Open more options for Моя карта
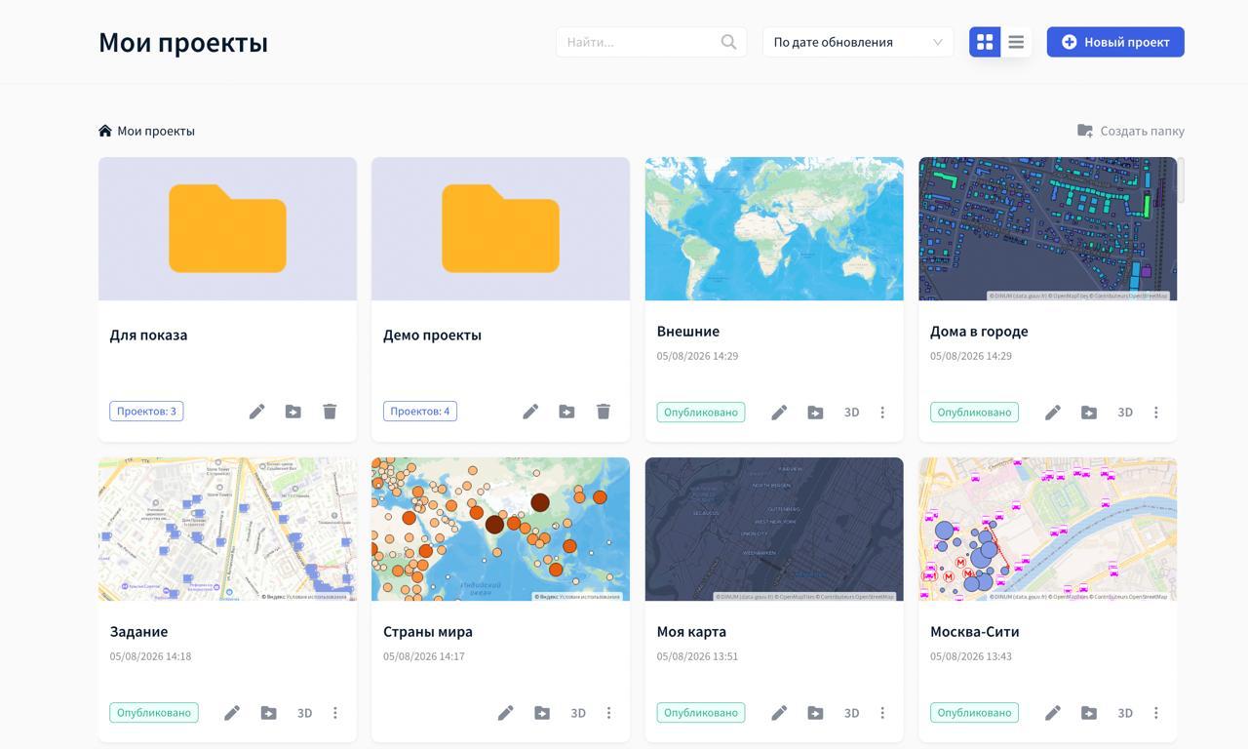Screen dimensions: 1248x749 point(882,713)
